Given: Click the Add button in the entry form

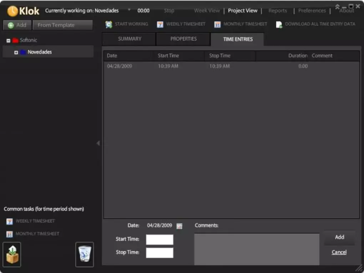Looking at the screenshot, I should pyautogui.click(x=339, y=237).
